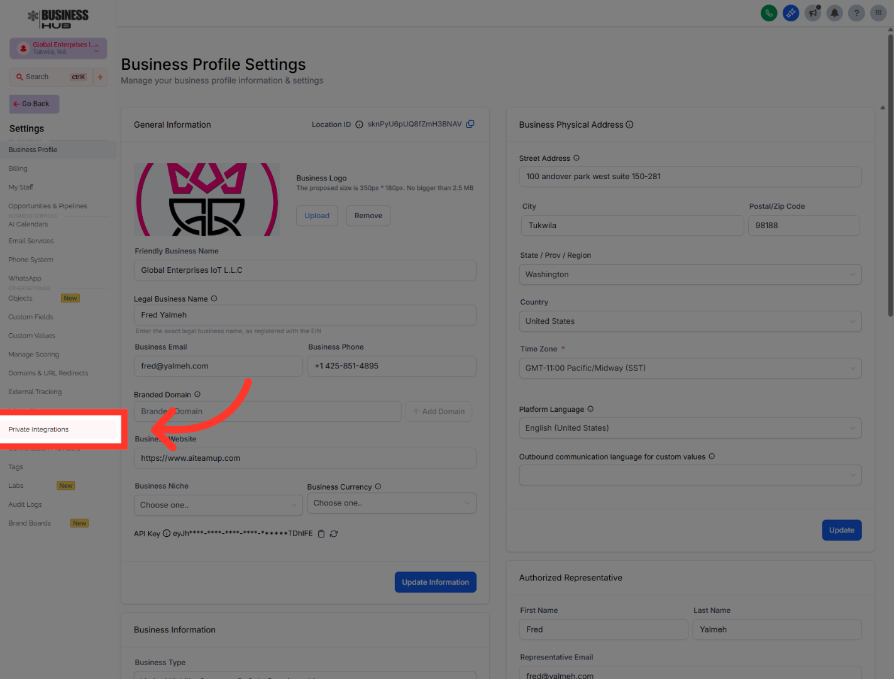Click the Friendly Business Name field
Viewport: 894px width, 679px height.
pyautogui.click(x=305, y=270)
